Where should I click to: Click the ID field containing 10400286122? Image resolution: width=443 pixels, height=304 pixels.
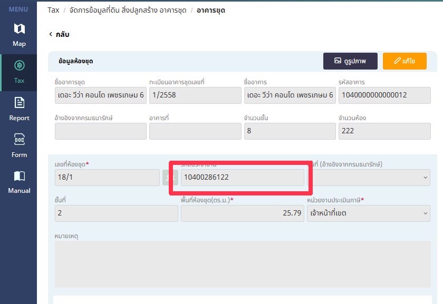[x=242, y=178]
